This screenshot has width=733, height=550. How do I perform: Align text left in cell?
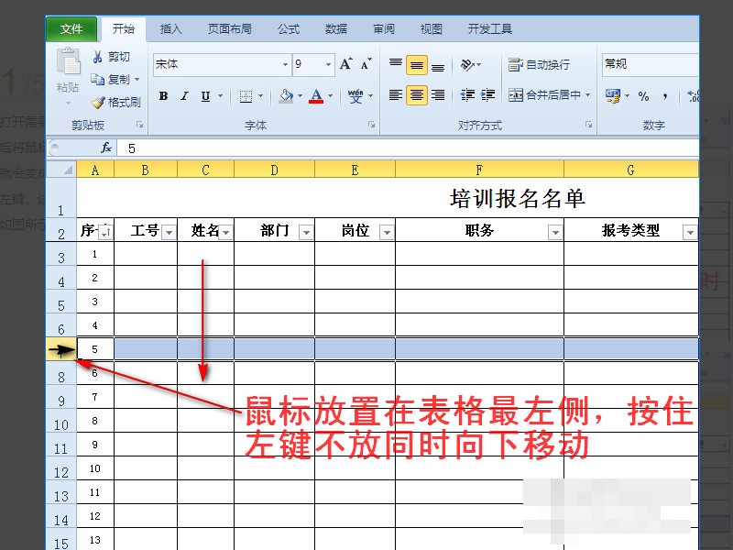pyautogui.click(x=396, y=95)
